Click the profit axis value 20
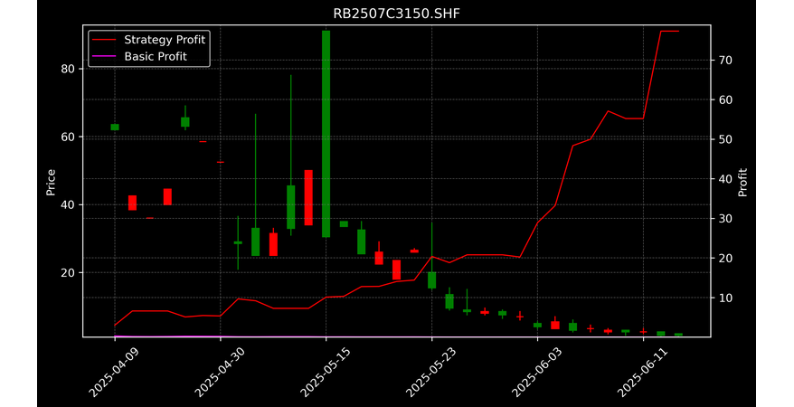This screenshot has height=407, width=794. (724, 258)
